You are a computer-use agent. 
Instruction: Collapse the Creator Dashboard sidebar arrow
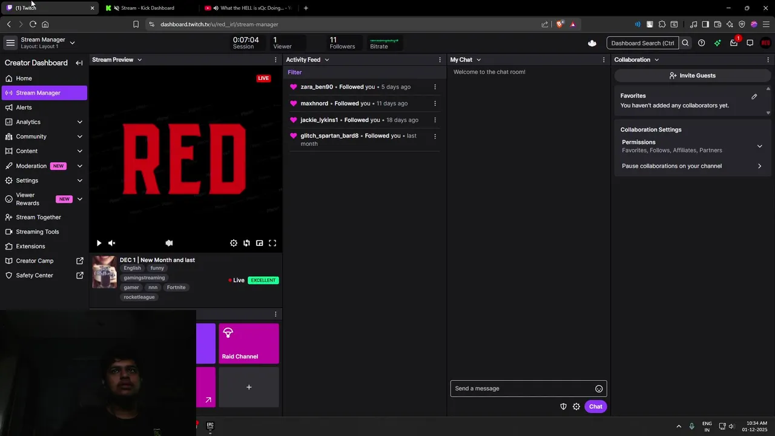79,63
